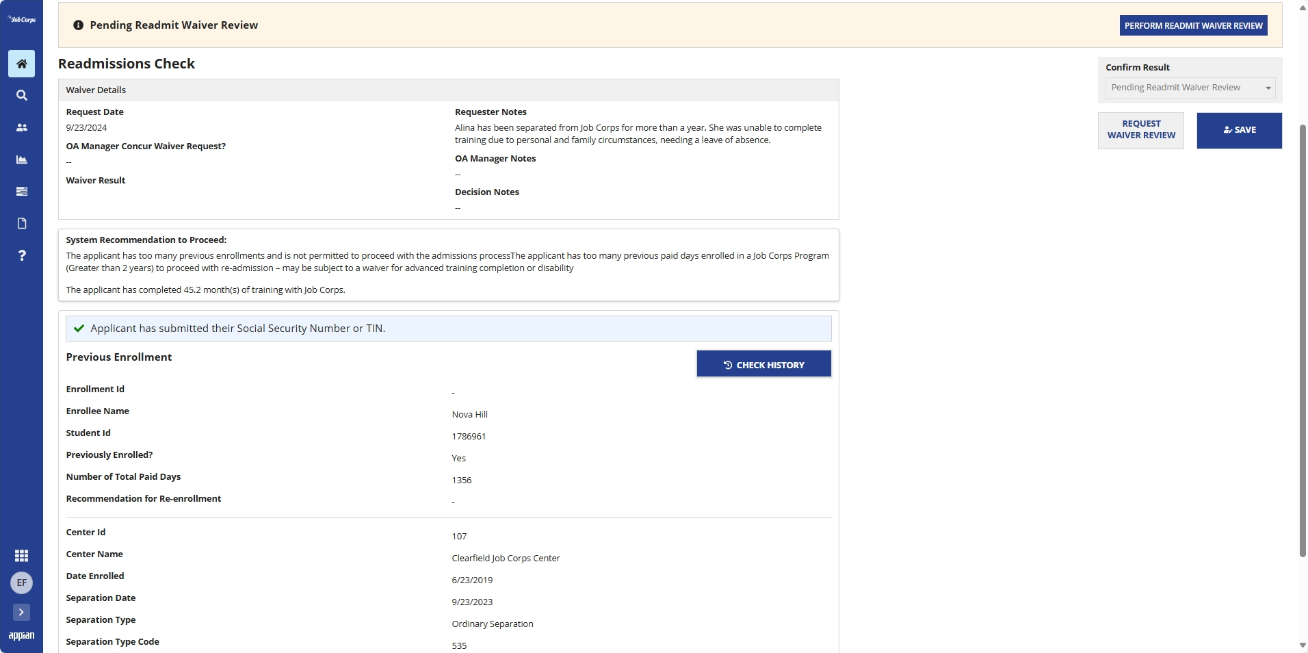Open the people group icon in sidebar

(x=22, y=127)
